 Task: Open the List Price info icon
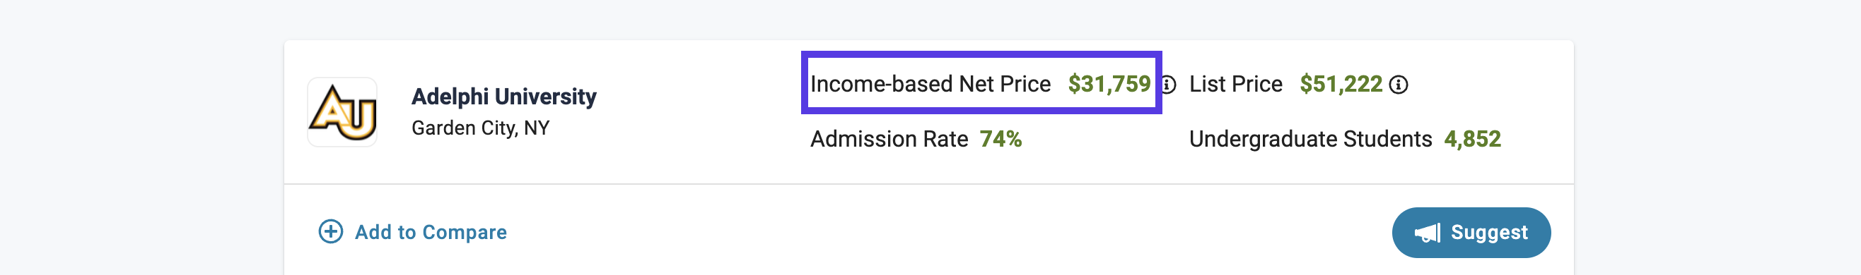coord(1399,85)
